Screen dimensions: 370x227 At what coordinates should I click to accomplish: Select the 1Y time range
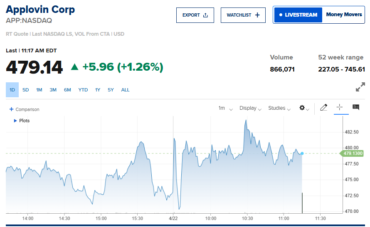98,90
